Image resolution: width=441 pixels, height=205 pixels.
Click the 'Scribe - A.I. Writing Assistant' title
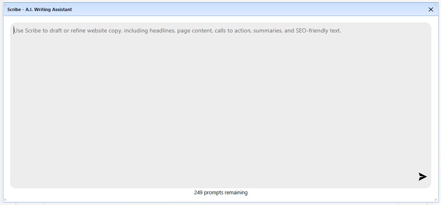point(40,9)
